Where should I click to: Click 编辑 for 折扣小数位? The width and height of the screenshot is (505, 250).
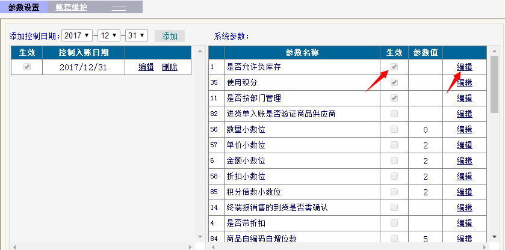[465, 176]
